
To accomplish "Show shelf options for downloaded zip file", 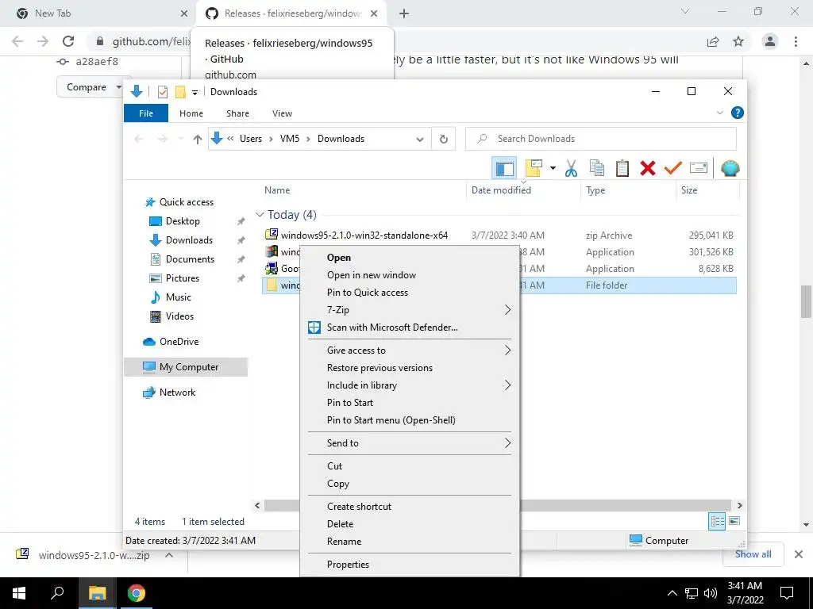I will (169, 555).
